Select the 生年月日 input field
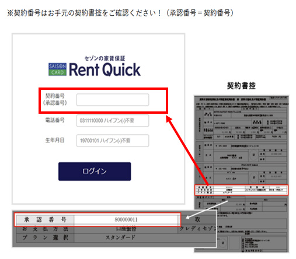The height and width of the screenshot is (259, 296). click(113, 141)
